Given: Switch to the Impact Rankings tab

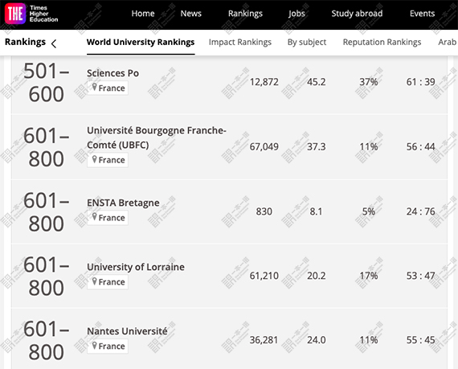Looking at the screenshot, I should (x=240, y=43).
